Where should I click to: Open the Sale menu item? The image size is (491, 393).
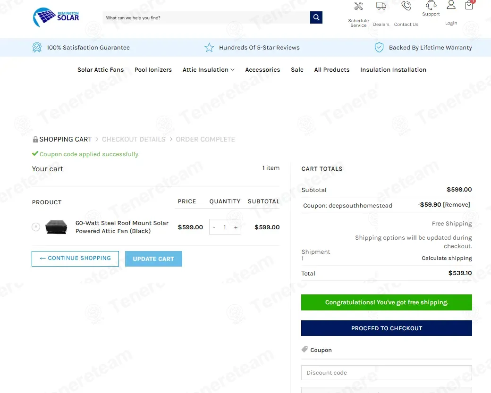297,70
